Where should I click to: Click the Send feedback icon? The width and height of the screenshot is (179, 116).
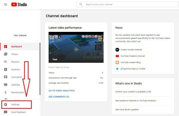(x=6, y=112)
